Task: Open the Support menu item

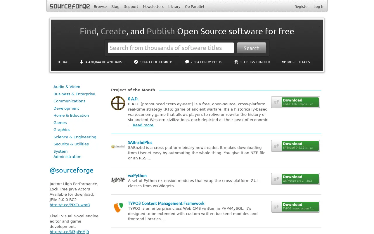Action: click(x=131, y=6)
